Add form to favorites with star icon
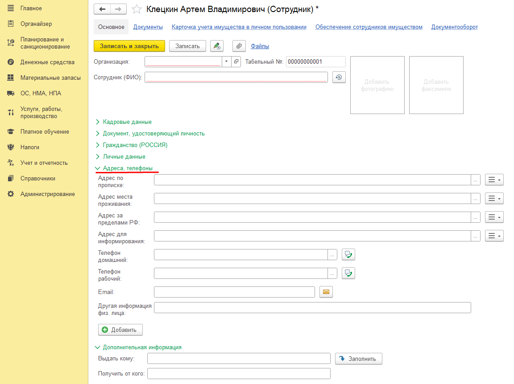The width and height of the screenshot is (514, 384). point(137,9)
